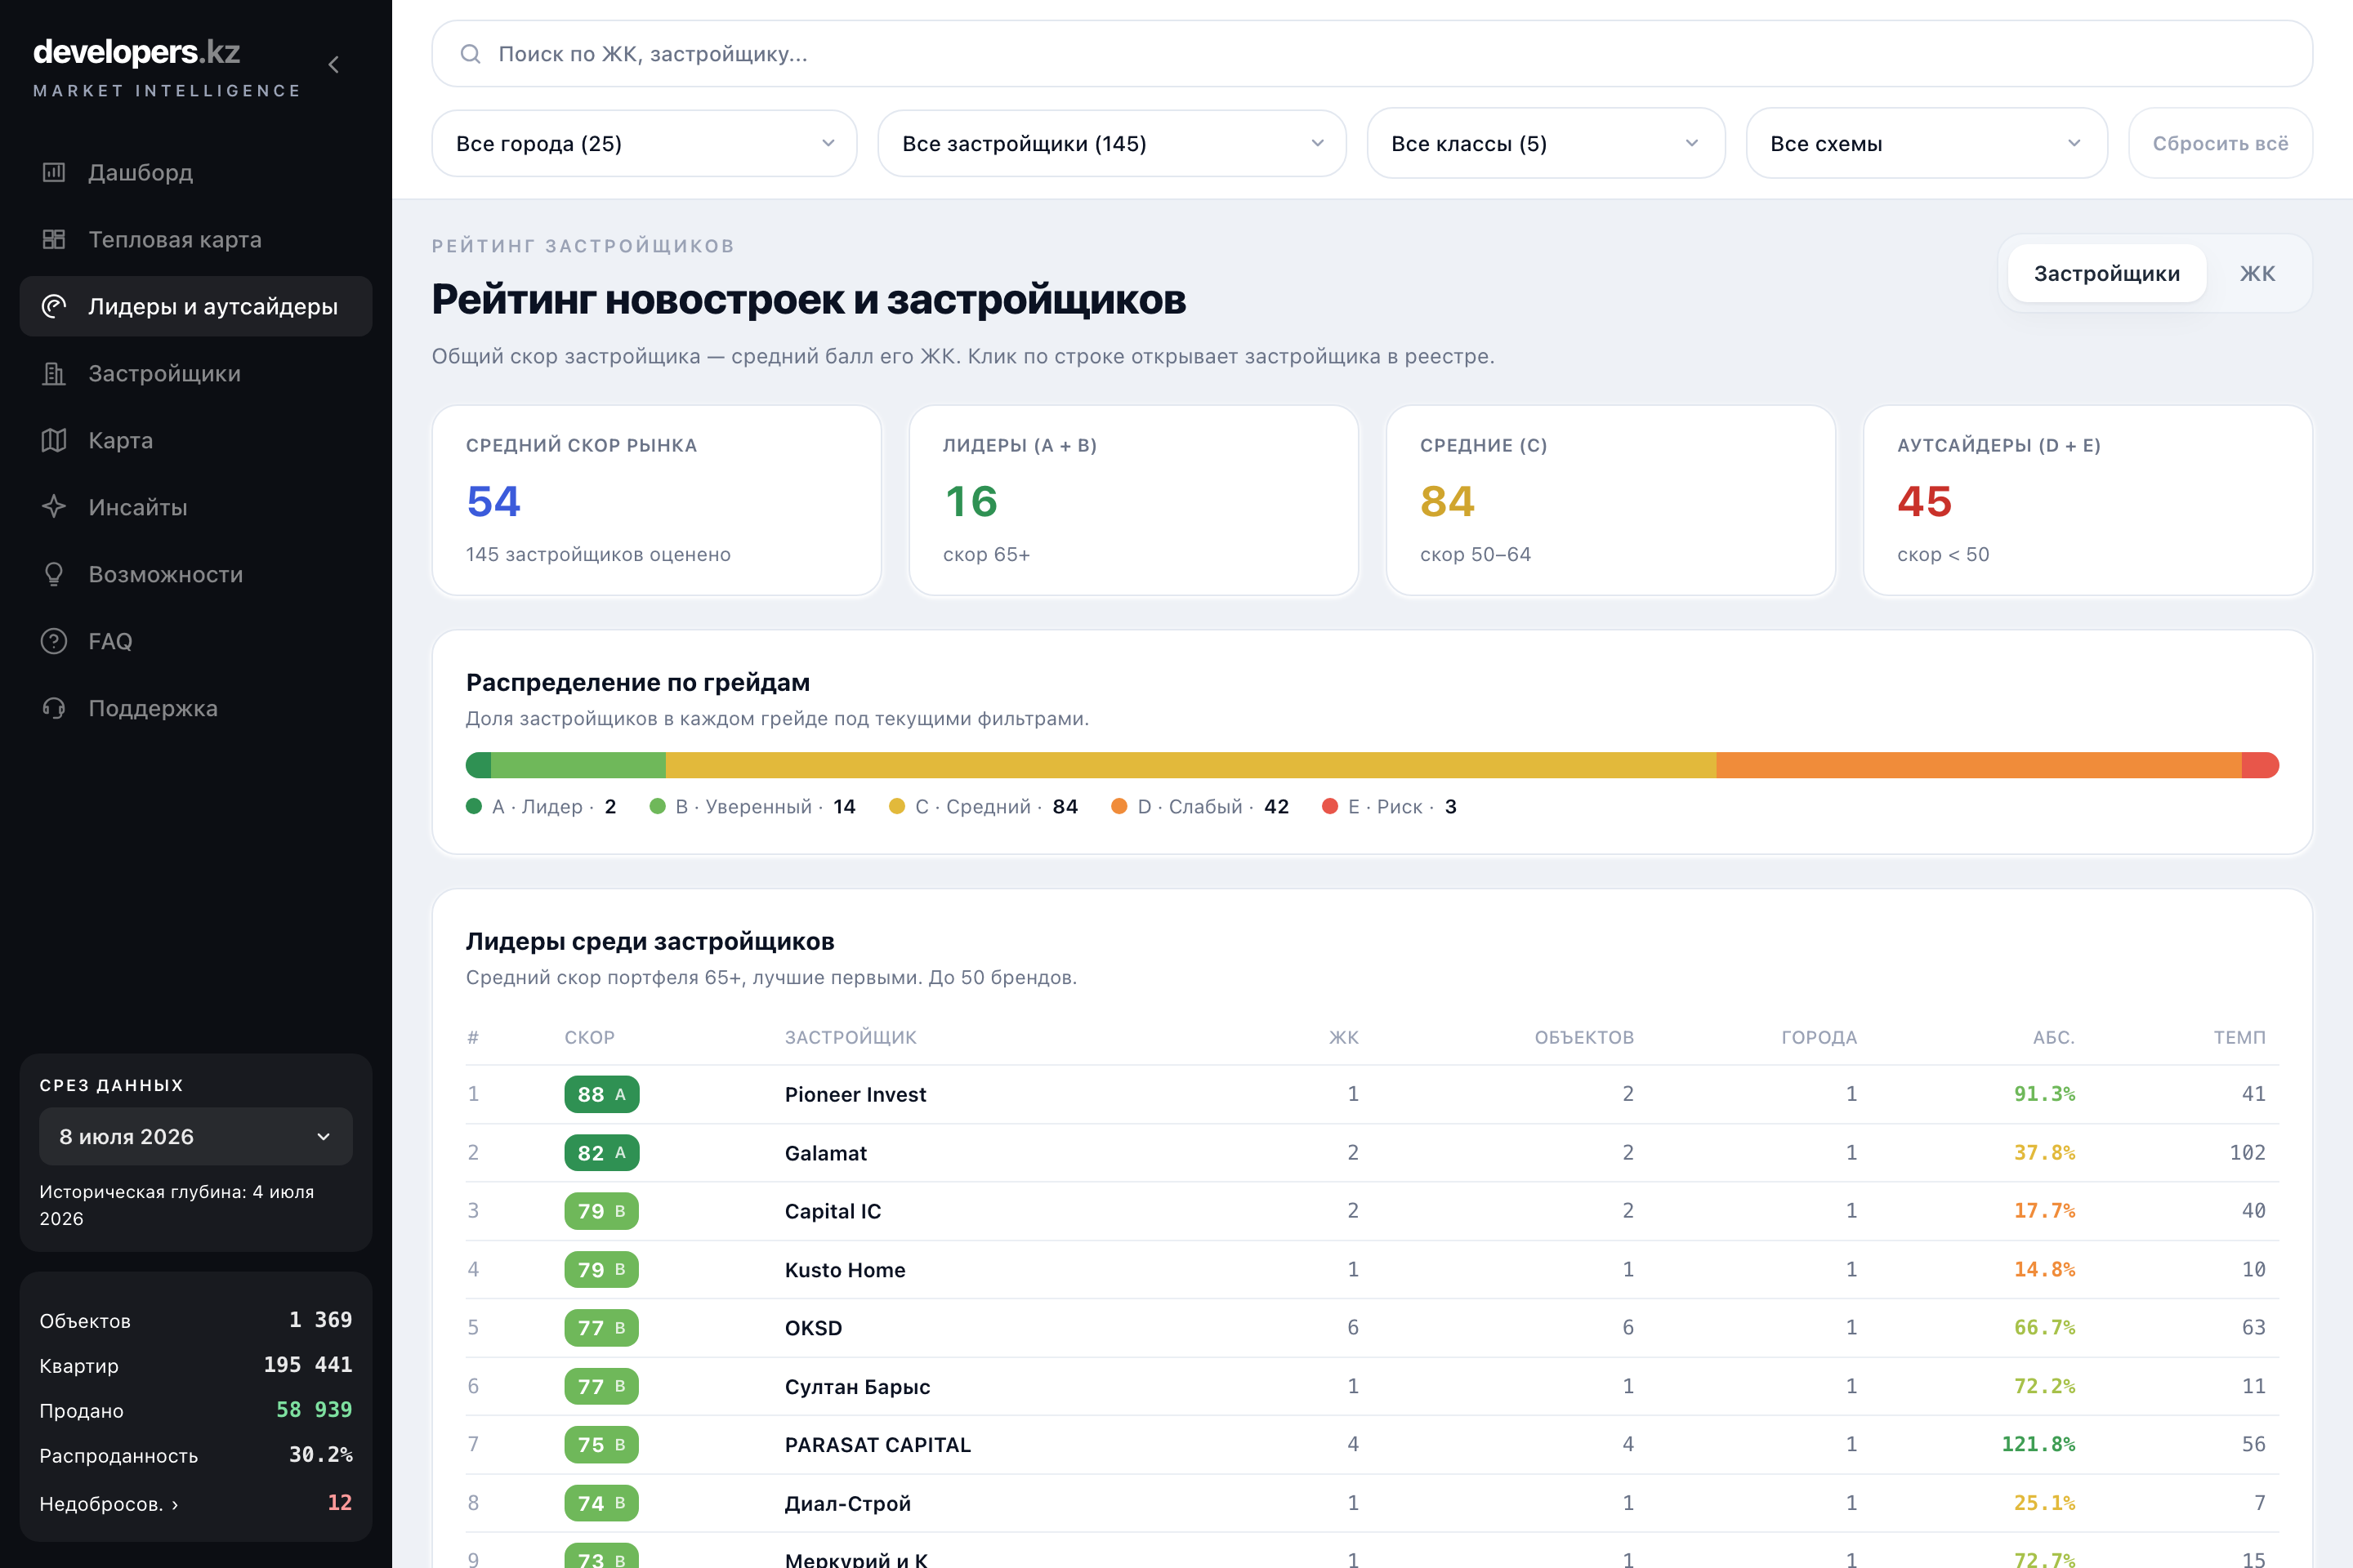Open the Инсайты section
Image resolution: width=2353 pixels, height=1568 pixels.
(x=196, y=507)
